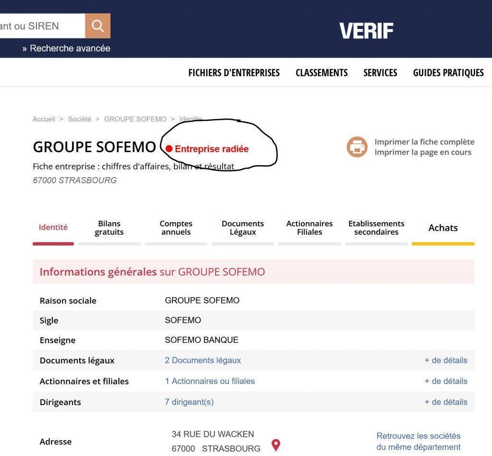Switch to the Achats tab

(x=443, y=228)
